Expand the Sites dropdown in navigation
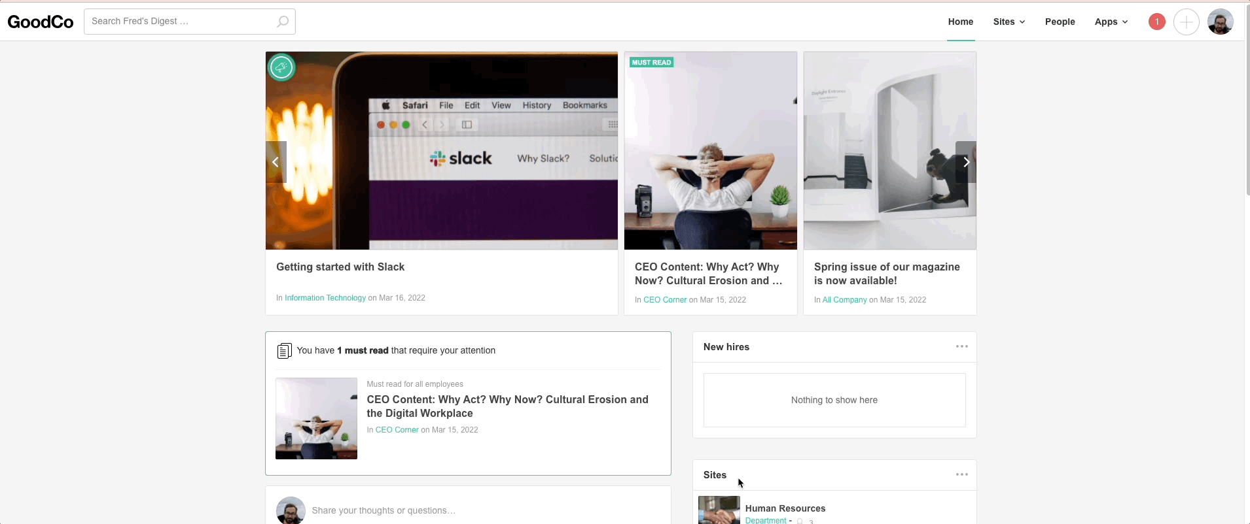Screen dimensions: 1250x524 click(x=1009, y=22)
